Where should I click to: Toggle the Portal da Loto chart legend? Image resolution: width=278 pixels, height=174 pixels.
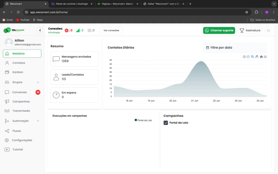tap(143, 120)
